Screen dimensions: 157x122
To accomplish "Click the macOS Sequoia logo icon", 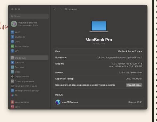I will click(x=58, y=102).
